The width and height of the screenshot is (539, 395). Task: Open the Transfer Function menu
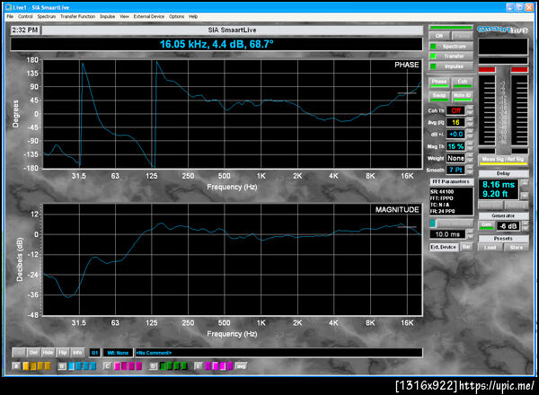(x=77, y=16)
